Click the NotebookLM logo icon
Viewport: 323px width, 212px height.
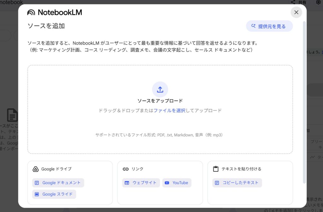coord(31,12)
